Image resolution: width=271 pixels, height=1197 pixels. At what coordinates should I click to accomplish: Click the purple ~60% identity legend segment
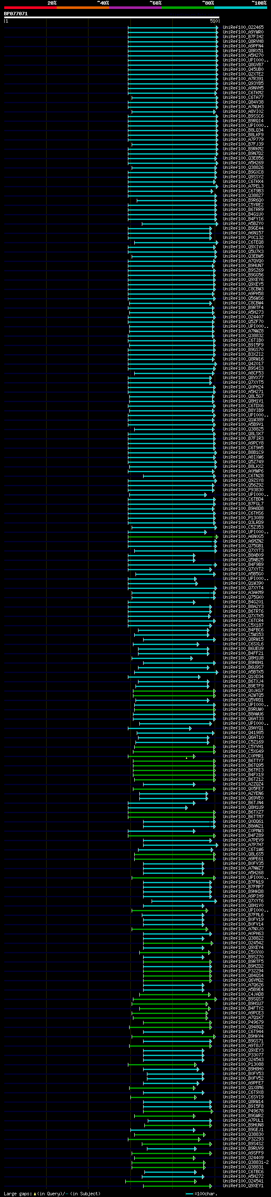click(x=135, y=8)
